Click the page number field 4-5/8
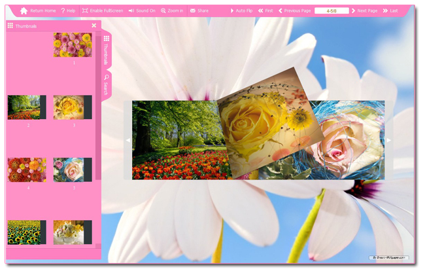 [x=331, y=11]
